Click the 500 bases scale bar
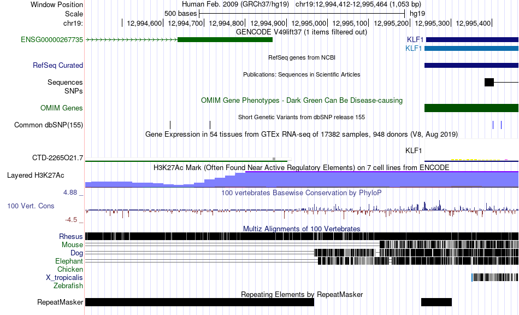Screen dimensions: 519x315 302,14
